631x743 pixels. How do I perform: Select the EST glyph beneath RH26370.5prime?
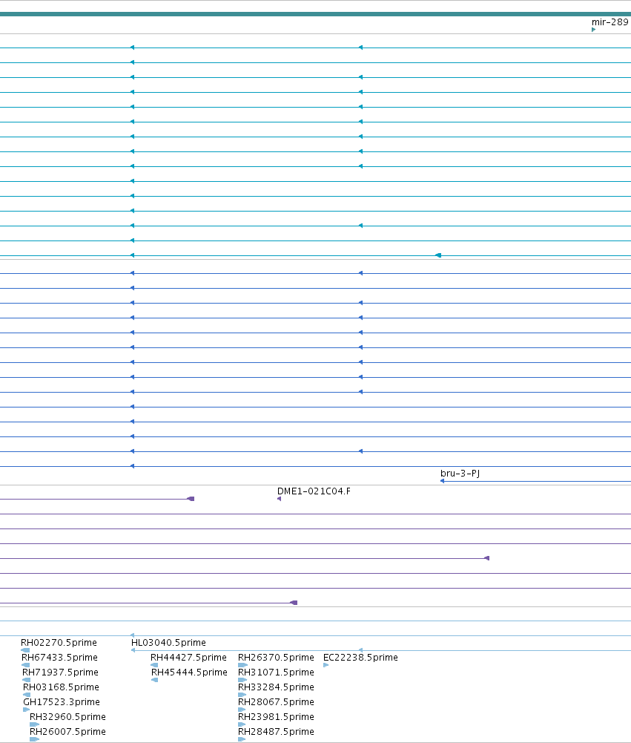[x=243, y=665]
